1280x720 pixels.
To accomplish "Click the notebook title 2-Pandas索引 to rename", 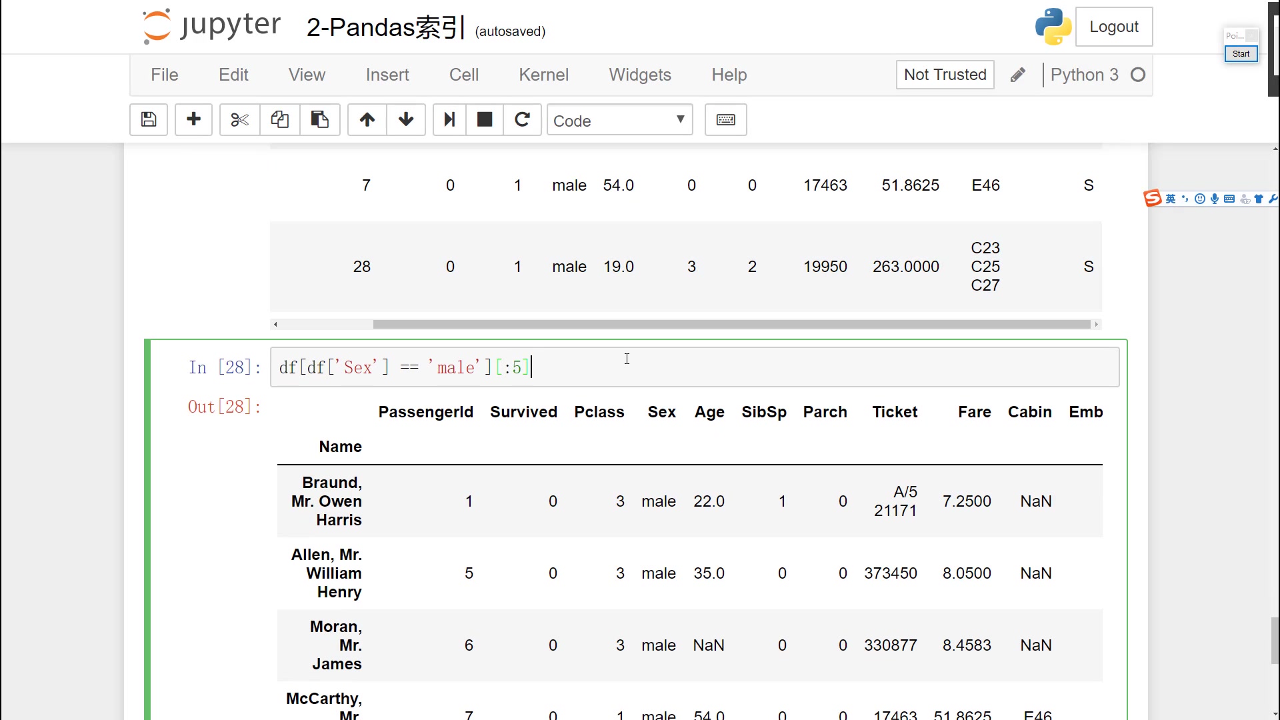I will click(385, 27).
